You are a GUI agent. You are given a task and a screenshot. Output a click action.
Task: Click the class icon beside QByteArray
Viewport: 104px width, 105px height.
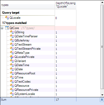pos(12,40)
